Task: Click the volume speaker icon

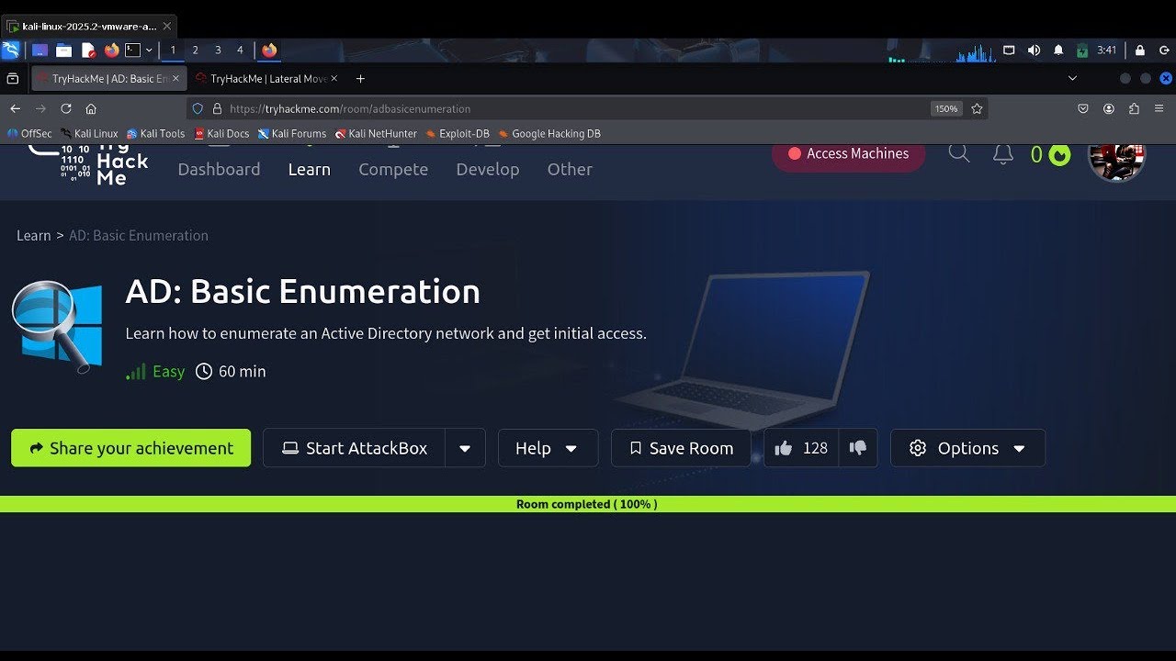Action: pyautogui.click(x=1034, y=50)
